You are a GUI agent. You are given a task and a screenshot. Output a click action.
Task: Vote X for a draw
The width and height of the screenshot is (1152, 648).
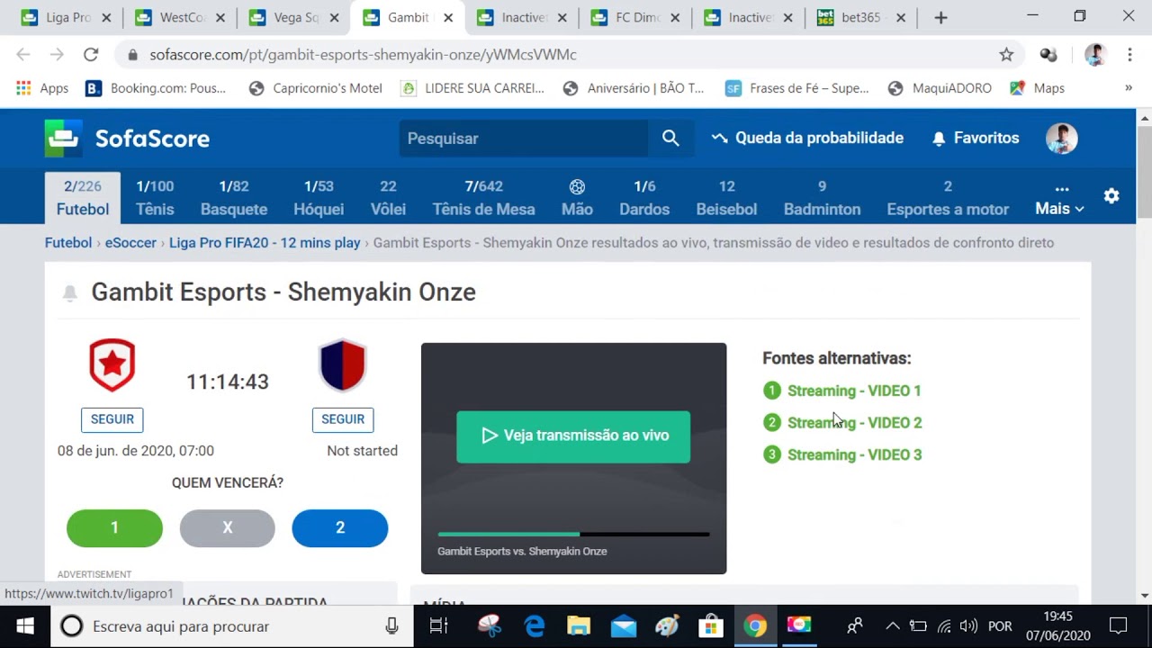coord(228,528)
